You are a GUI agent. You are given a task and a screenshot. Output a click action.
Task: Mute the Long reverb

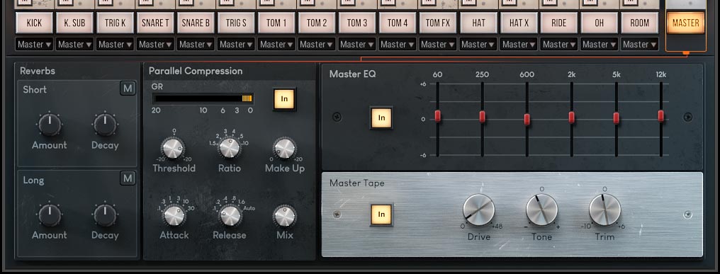[128, 178]
